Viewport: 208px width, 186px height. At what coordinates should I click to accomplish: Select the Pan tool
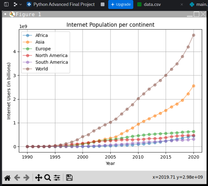click(x=38, y=178)
